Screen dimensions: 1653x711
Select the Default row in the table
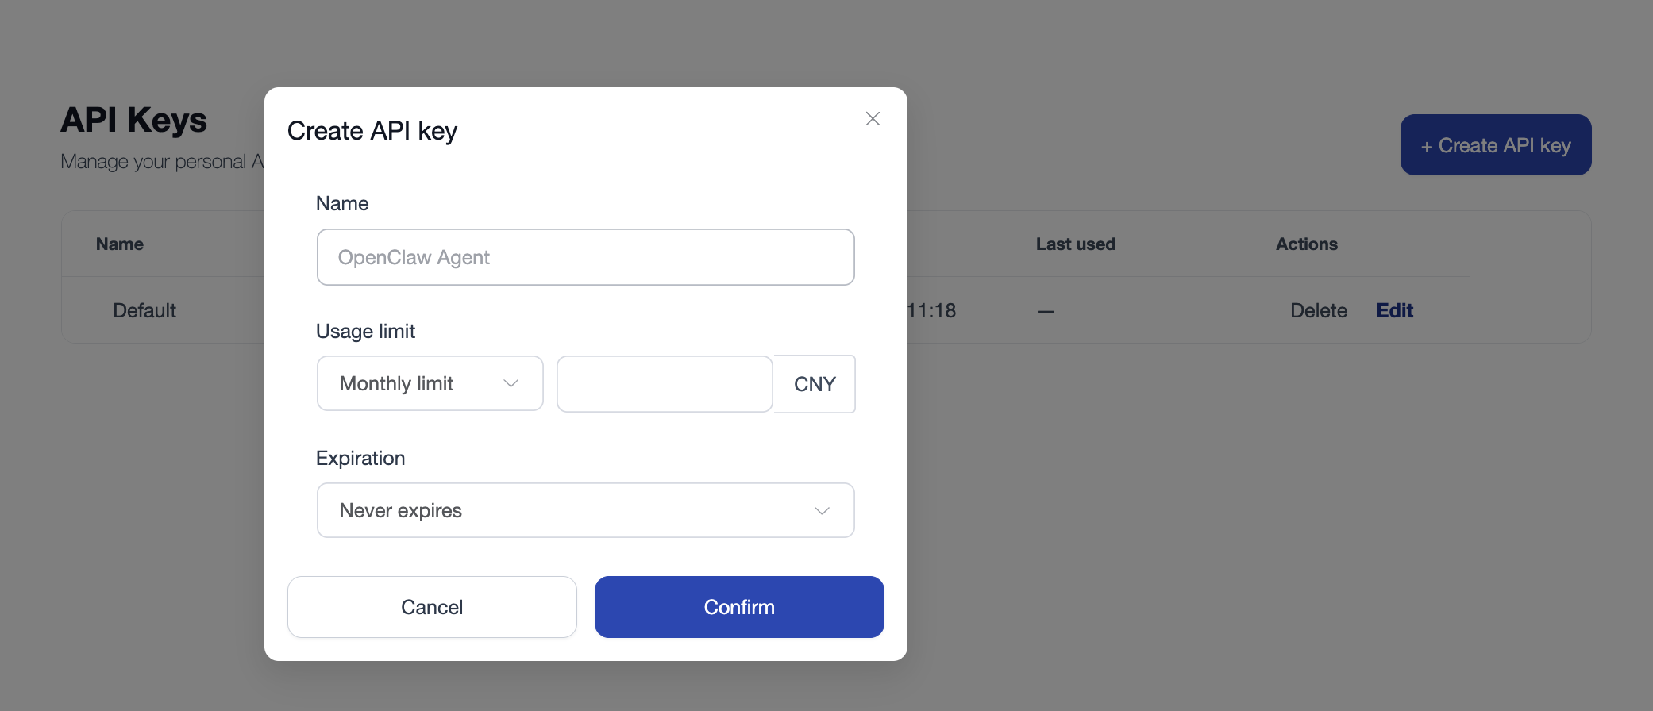pos(144,310)
